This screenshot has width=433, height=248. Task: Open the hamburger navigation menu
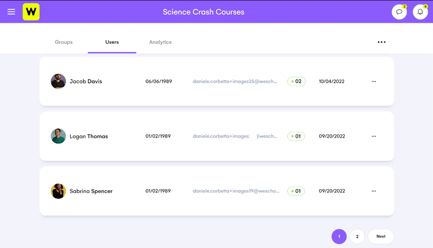point(11,11)
